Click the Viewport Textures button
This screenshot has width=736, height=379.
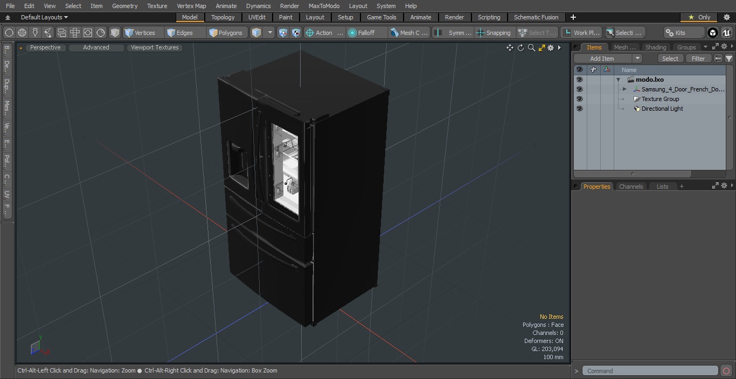(x=155, y=47)
